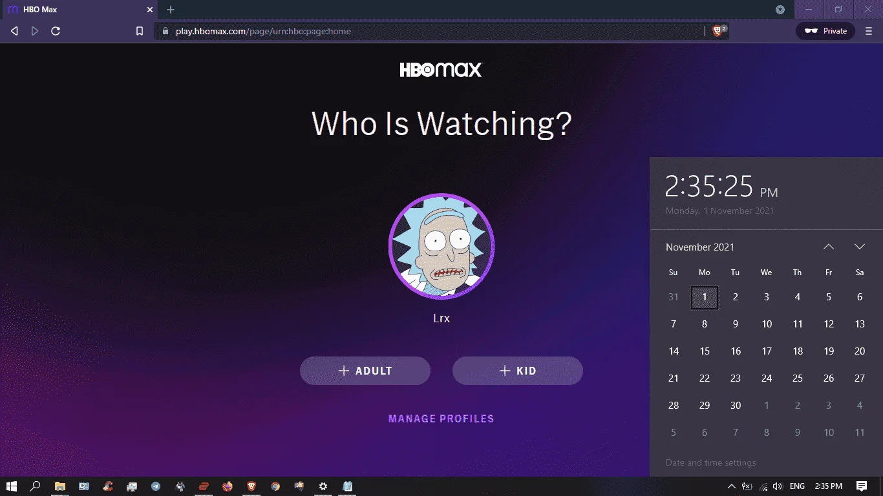
Task: Select November 12 in calendar
Action: [829, 324]
